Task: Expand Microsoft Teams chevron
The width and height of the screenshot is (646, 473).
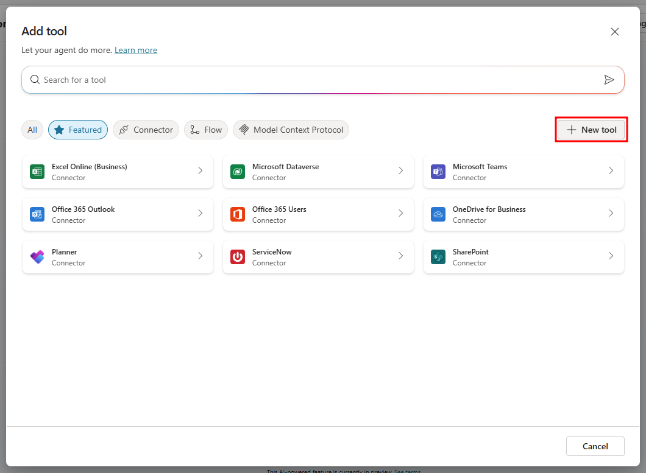Action: pyautogui.click(x=611, y=170)
